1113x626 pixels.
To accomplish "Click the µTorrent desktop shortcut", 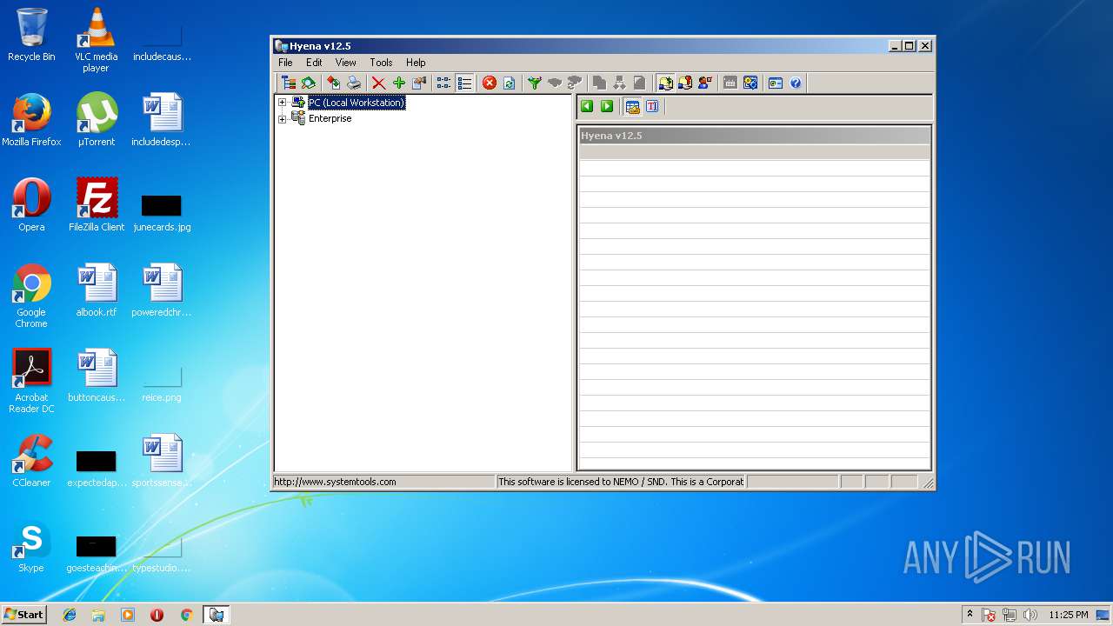I will coord(97,120).
